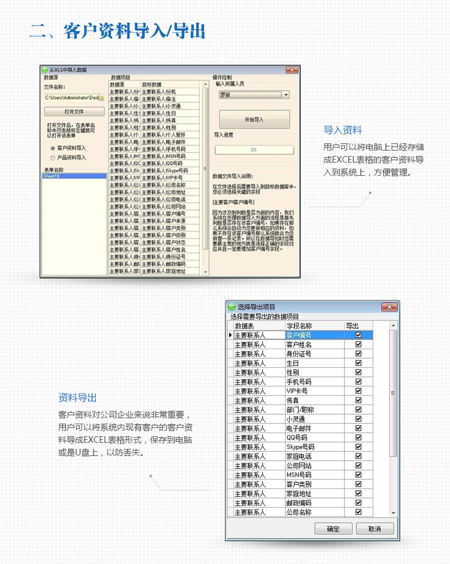
Task: Toggle the 小灵通 export checkbox
Action: [x=358, y=419]
